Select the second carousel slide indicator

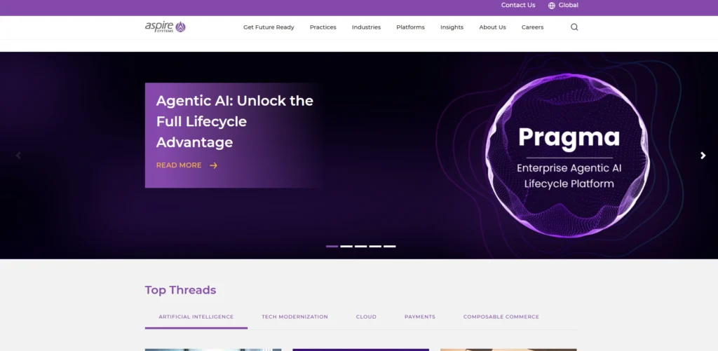pyautogui.click(x=346, y=246)
